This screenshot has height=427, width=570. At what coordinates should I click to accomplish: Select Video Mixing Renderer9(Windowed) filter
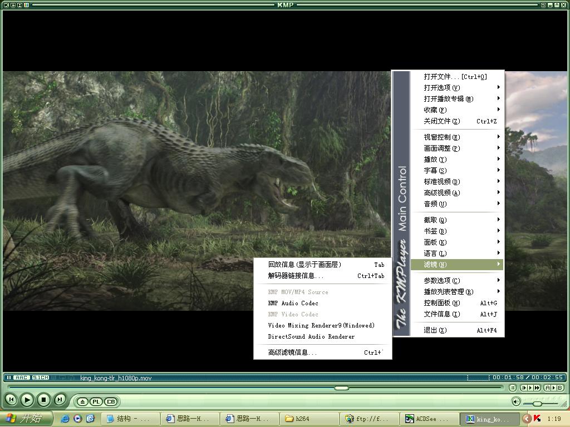point(322,325)
